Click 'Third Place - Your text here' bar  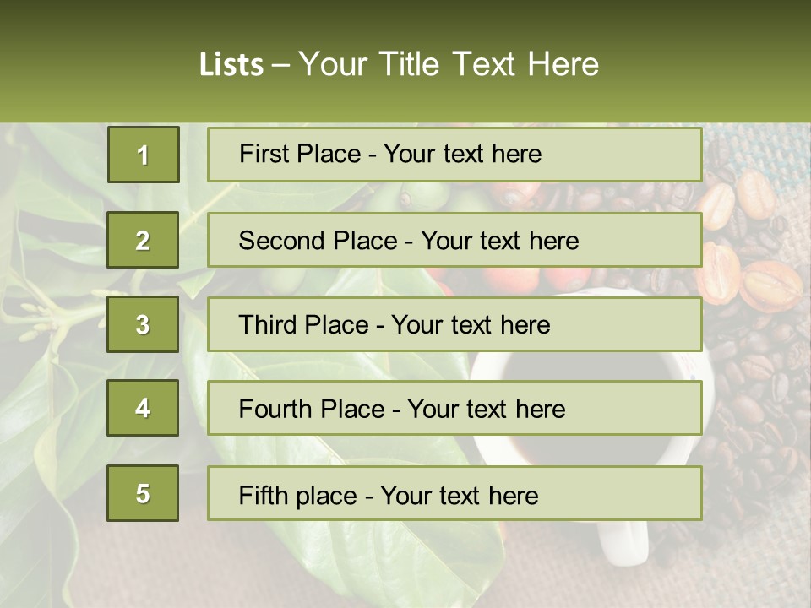[454, 324]
